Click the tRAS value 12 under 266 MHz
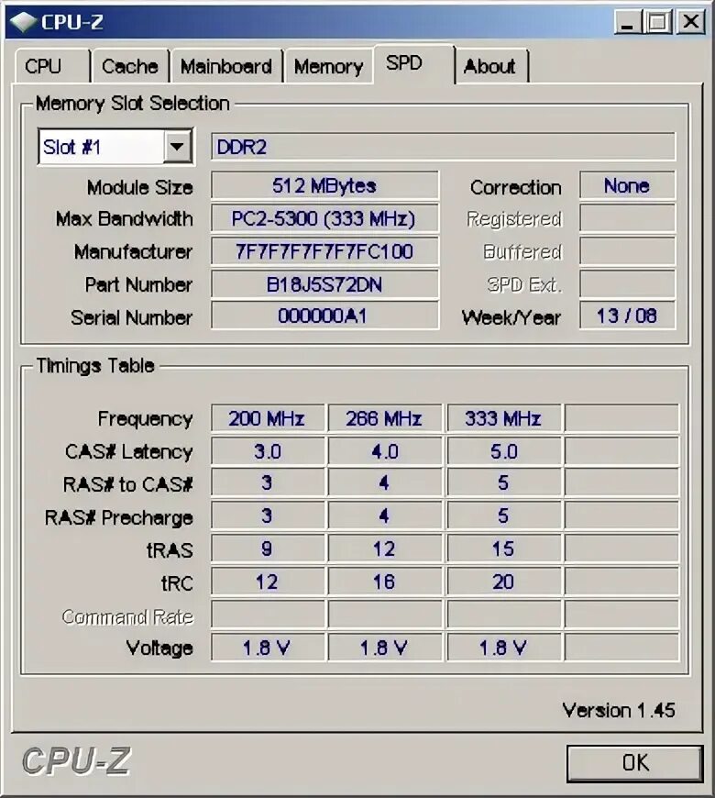The image size is (715, 798). tap(385, 549)
